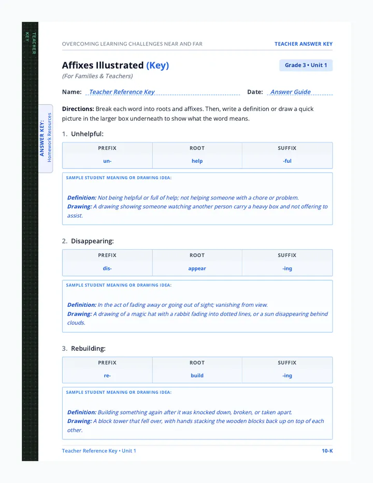Click 'SAMPLE STUDENT MEANING OR DRAWING IDEA:' under Rebuilding
This screenshot has width=373, height=483.
(x=119, y=392)
